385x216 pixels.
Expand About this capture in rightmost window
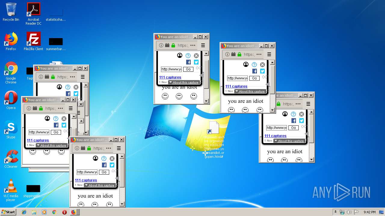[289, 141]
